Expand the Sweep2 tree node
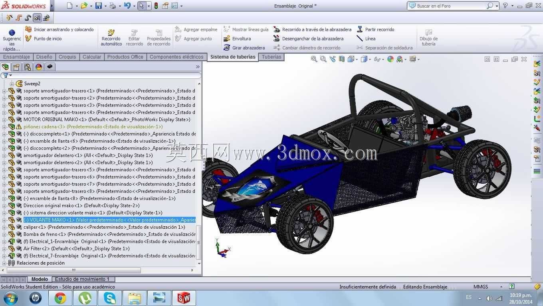 click(x=12, y=84)
